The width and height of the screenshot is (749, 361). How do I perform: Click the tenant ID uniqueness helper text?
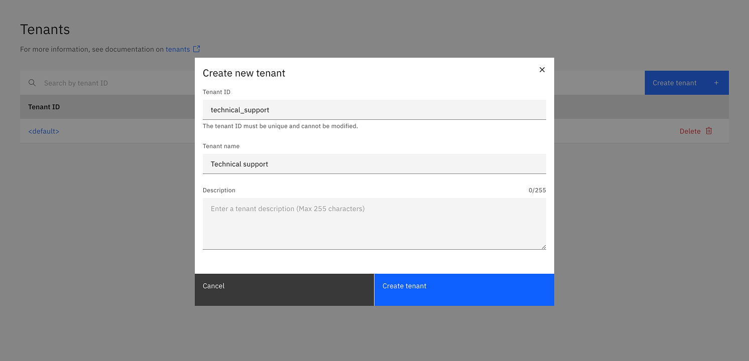click(x=280, y=126)
